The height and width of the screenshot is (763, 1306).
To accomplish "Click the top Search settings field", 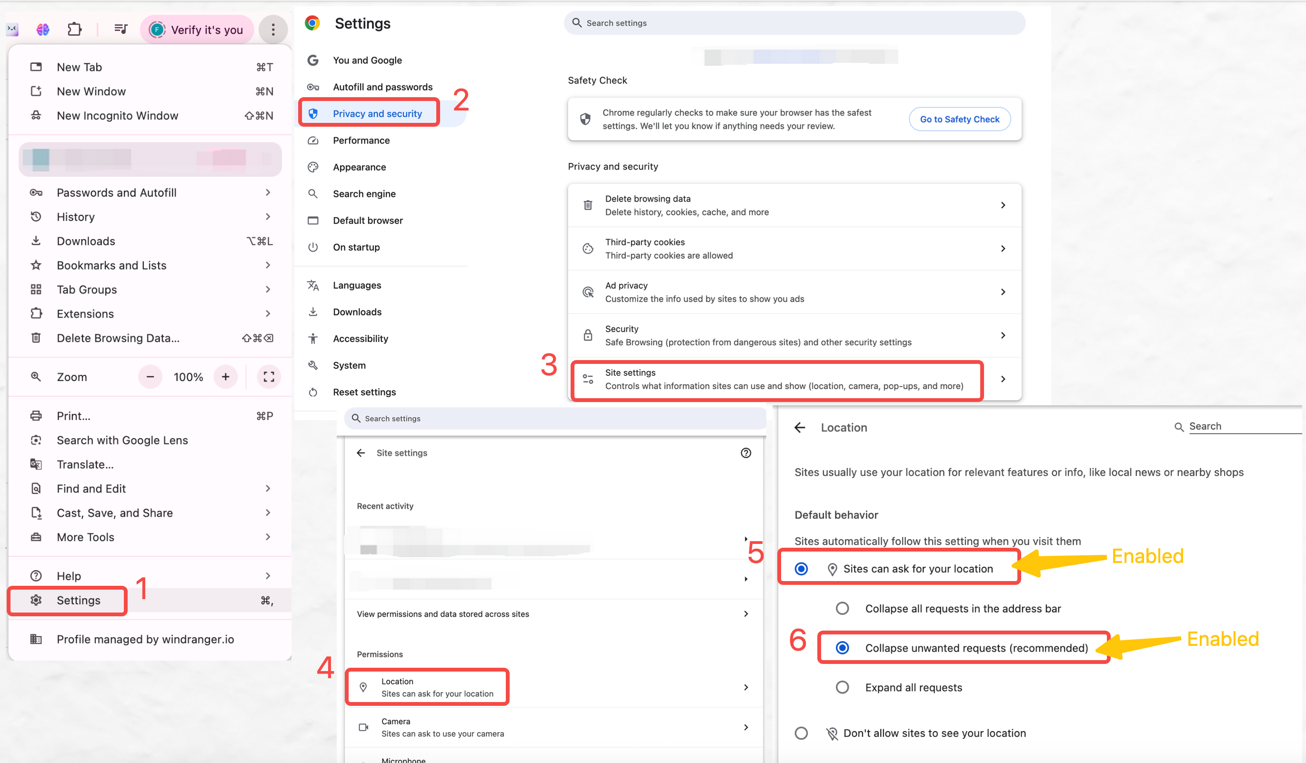I will [794, 23].
